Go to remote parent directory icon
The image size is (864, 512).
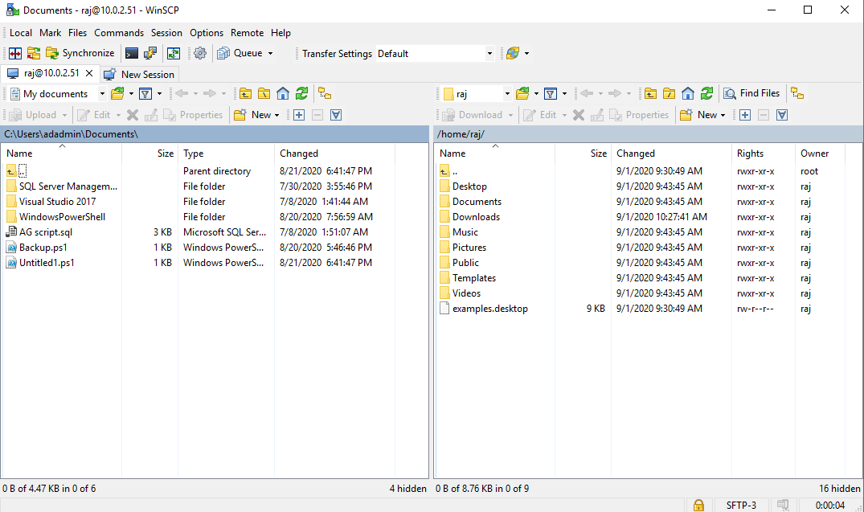point(650,94)
